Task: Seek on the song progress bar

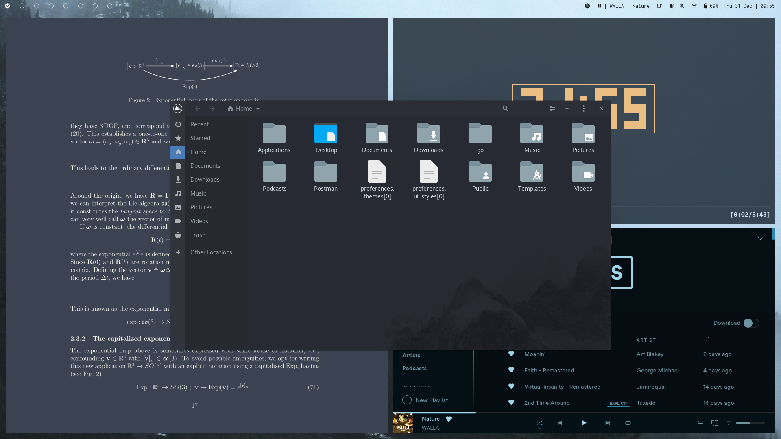Action: [x=584, y=413]
